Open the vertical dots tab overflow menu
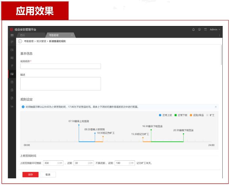Screen dimensions: 230x185 (220, 35)
